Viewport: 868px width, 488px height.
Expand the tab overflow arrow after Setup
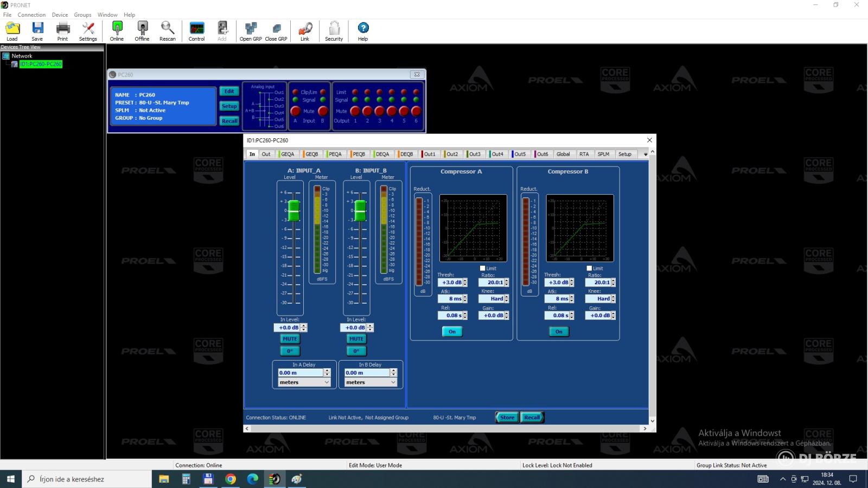[x=646, y=155]
